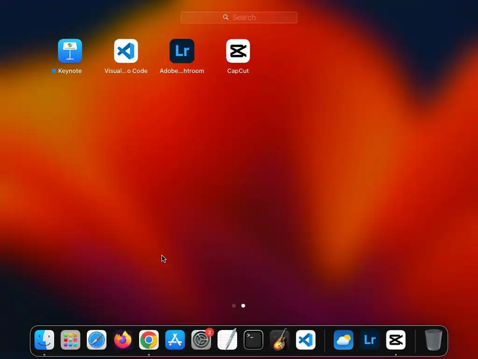The image size is (478, 359).
Task: Open CapCut from the Dock
Action: click(x=396, y=340)
